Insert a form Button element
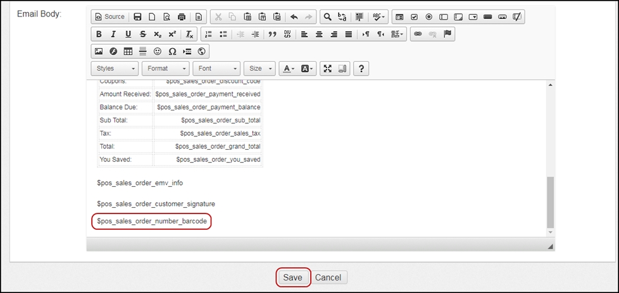The height and width of the screenshot is (293, 619). (x=487, y=17)
